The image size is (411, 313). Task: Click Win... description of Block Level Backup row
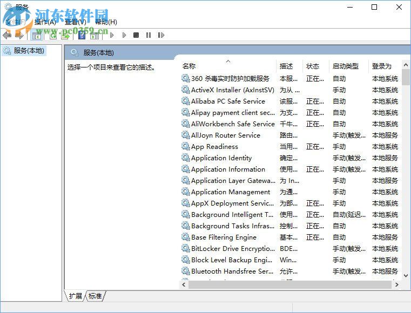click(x=288, y=260)
